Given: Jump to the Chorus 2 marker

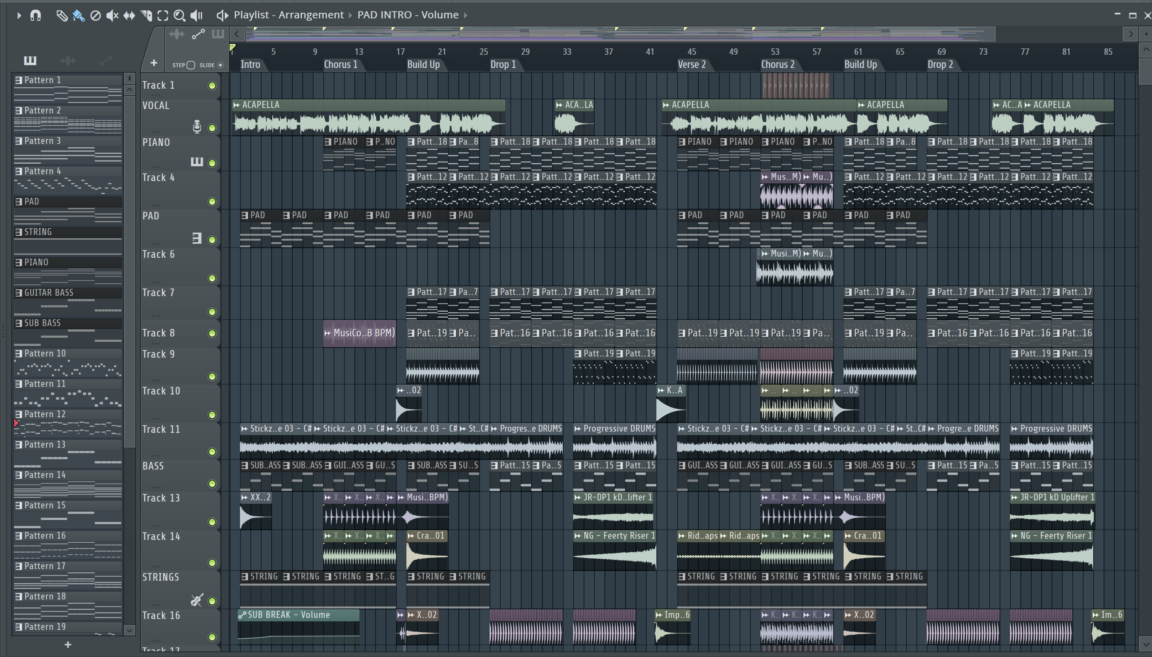Looking at the screenshot, I should [778, 64].
